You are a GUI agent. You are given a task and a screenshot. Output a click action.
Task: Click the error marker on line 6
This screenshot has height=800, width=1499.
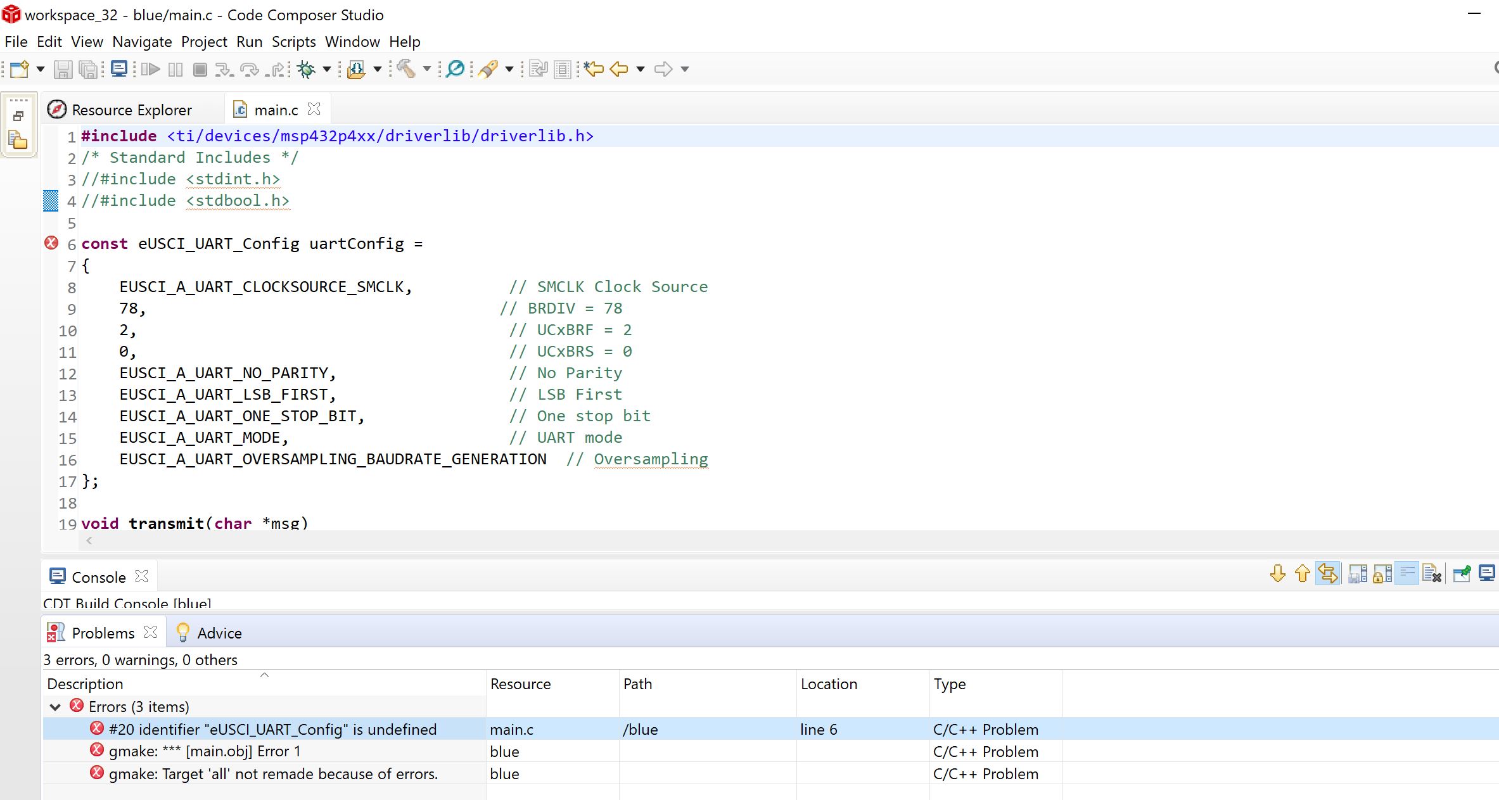(51, 243)
